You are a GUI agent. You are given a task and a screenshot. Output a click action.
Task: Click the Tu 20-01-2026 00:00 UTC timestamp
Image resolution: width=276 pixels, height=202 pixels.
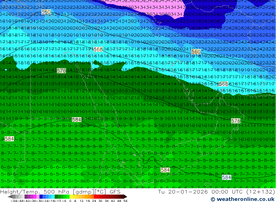point(200,192)
